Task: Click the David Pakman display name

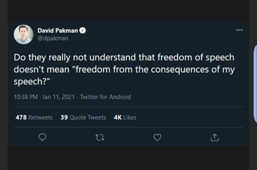Action: click(58, 31)
